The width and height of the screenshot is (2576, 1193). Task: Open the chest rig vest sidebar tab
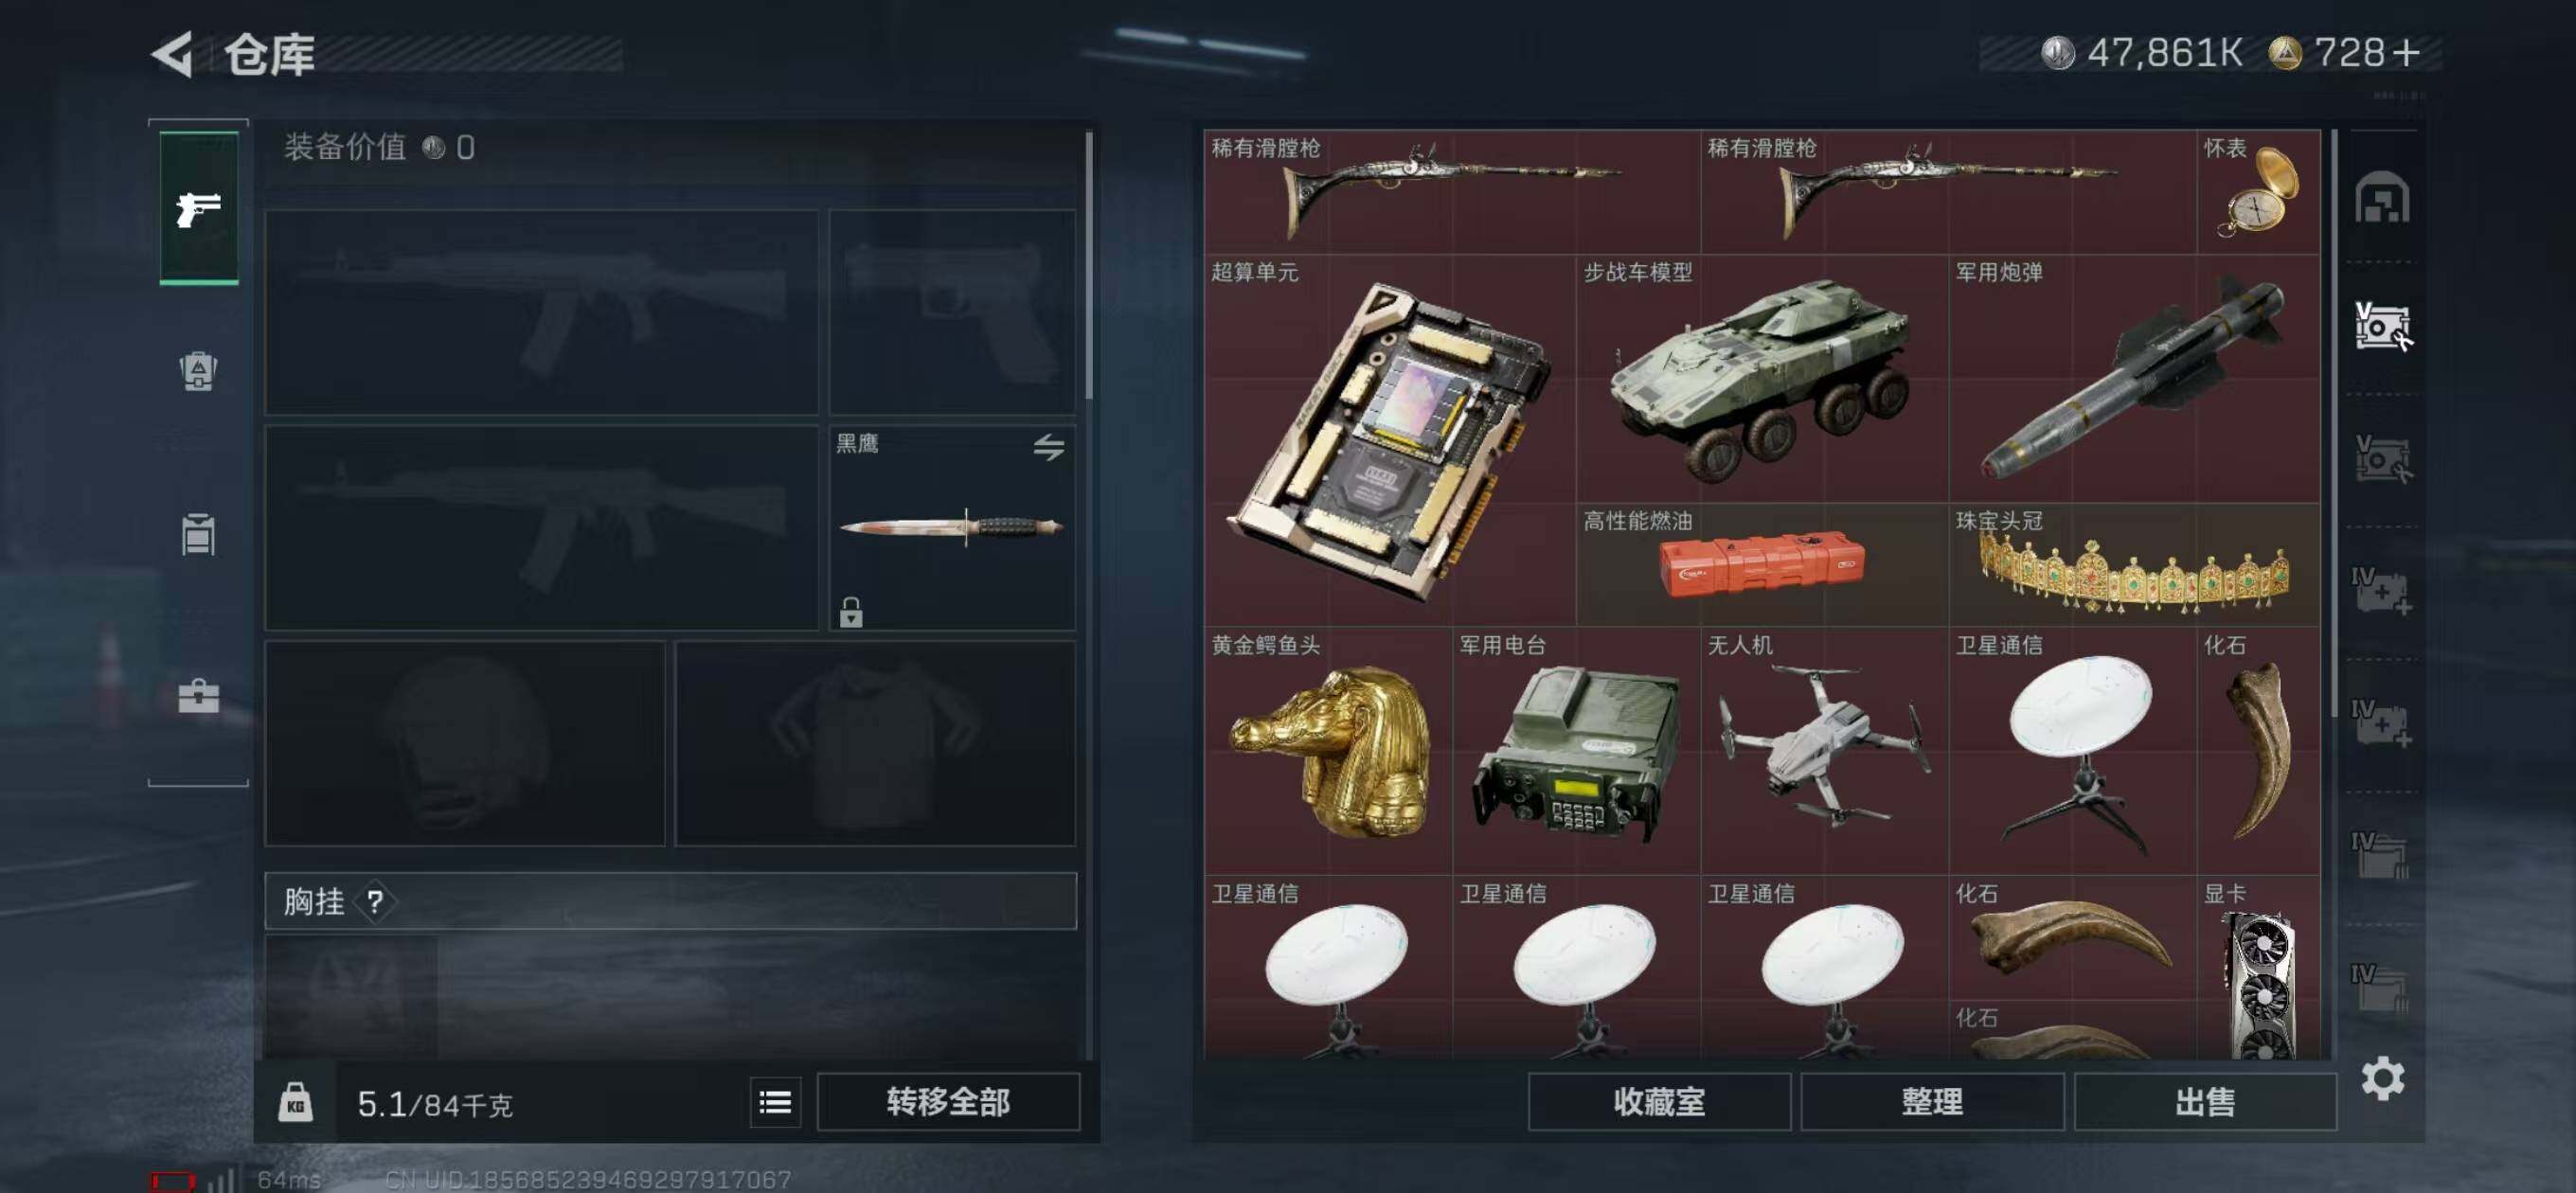(x=198, y=534)
